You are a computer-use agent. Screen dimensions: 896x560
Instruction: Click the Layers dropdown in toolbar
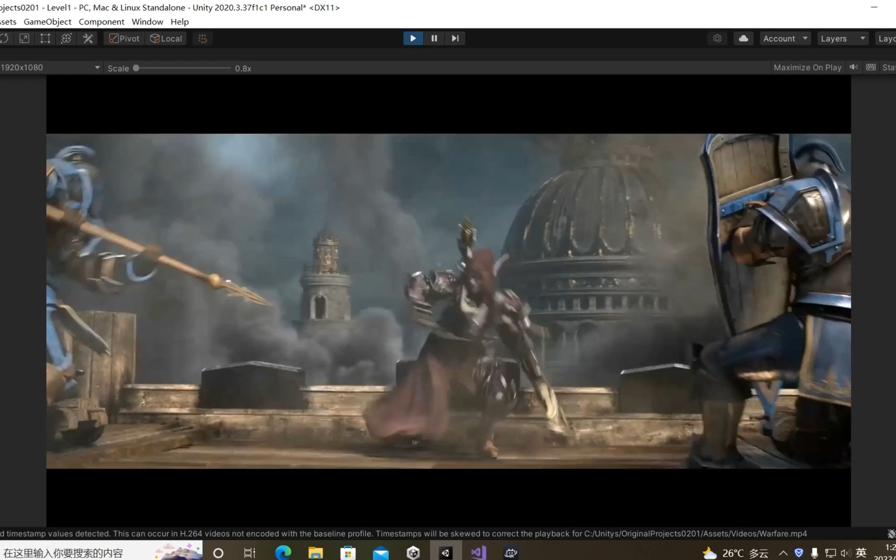(841, 38)
